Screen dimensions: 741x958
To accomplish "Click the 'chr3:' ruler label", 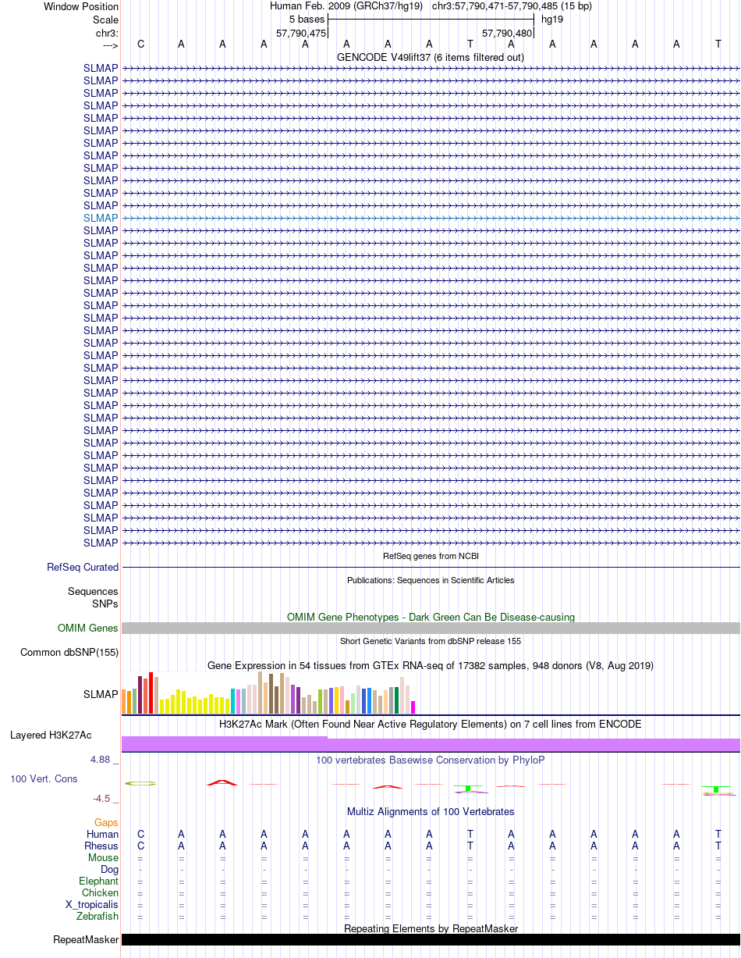I will click(106, 33).
